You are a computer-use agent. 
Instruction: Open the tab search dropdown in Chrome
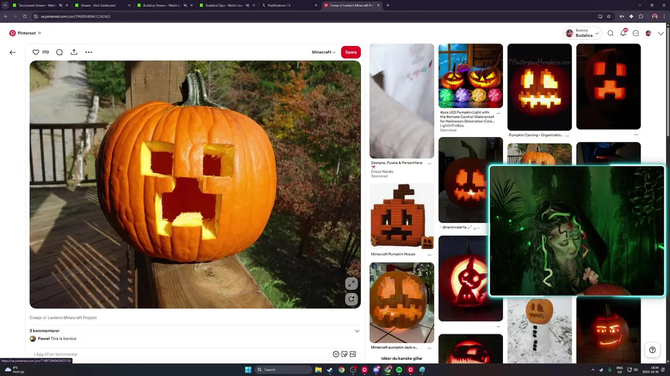pos(5,5)
